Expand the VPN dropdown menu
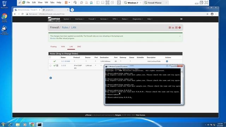This screenshot has width=226, height=127. [x=115, y=19]
